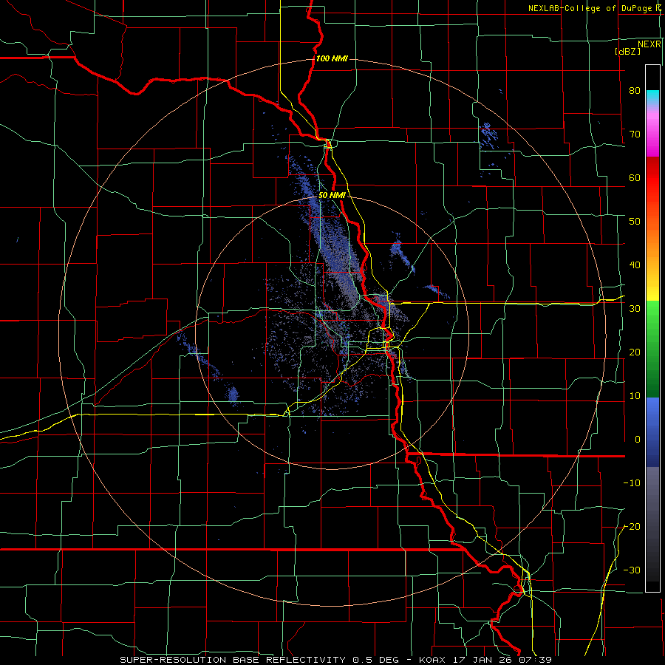The height and width of the screenshot is (665, 665).
Task: Click the 60 value on the dBZ scale
Action: (x=635, y=177)
